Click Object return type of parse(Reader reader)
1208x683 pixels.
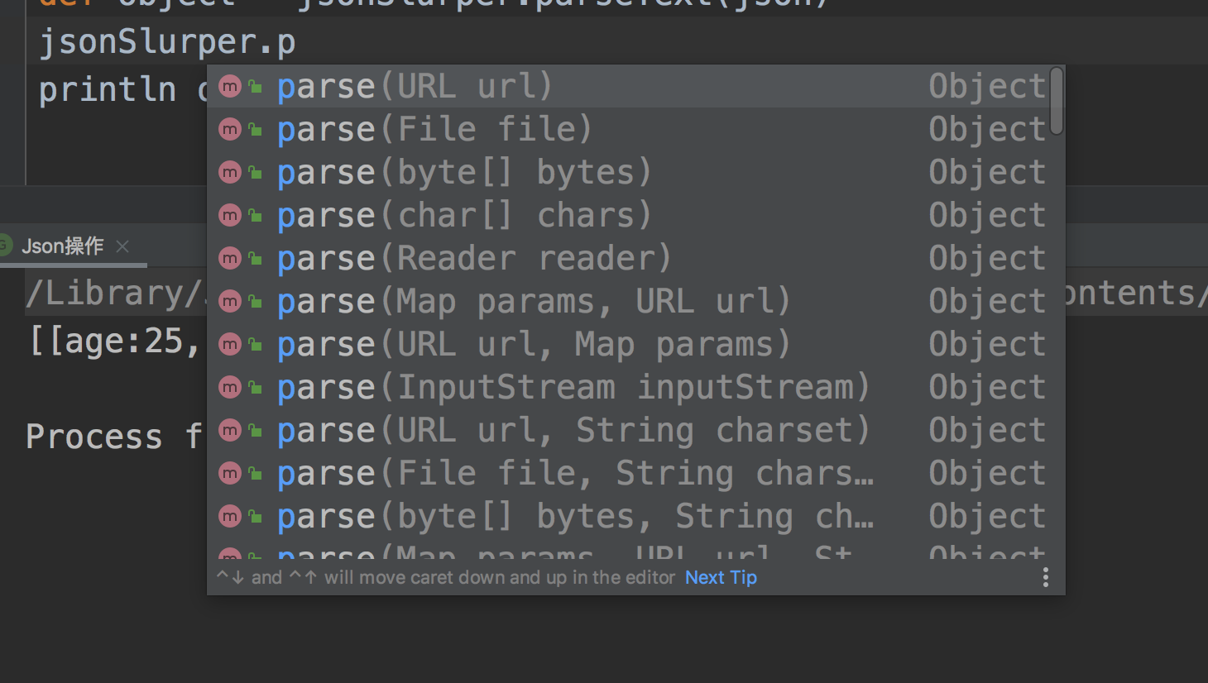pyautogui.click(x=987, y=259)
